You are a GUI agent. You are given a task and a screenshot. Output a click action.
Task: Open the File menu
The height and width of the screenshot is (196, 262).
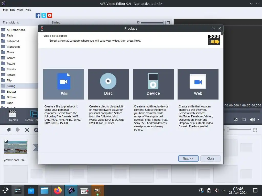coord(5,10)
